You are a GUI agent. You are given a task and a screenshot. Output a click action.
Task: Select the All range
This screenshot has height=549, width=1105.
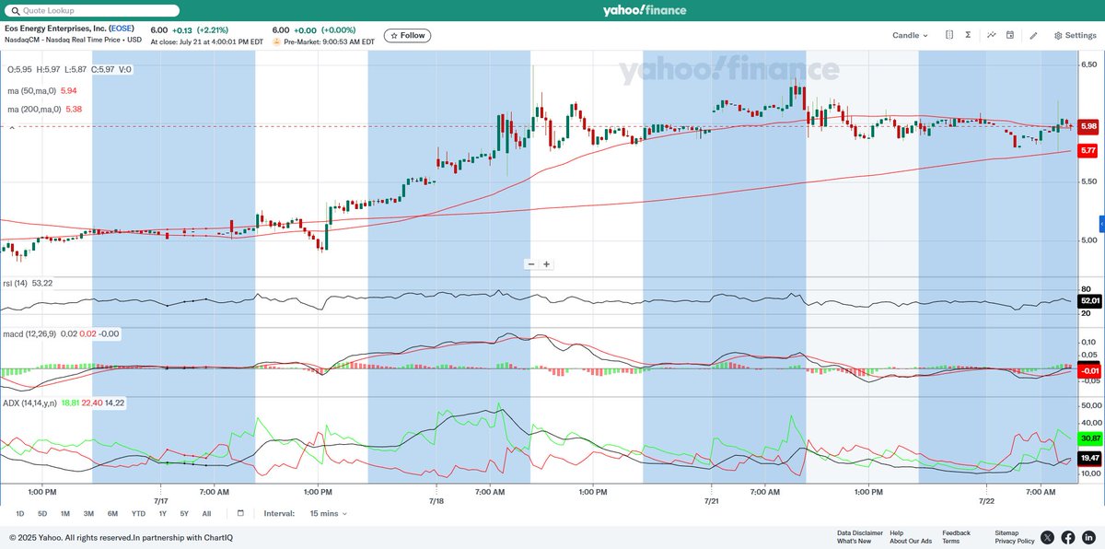coord(206,513)
